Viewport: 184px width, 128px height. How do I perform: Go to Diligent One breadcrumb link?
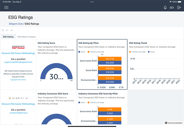(x=16, y=24)
